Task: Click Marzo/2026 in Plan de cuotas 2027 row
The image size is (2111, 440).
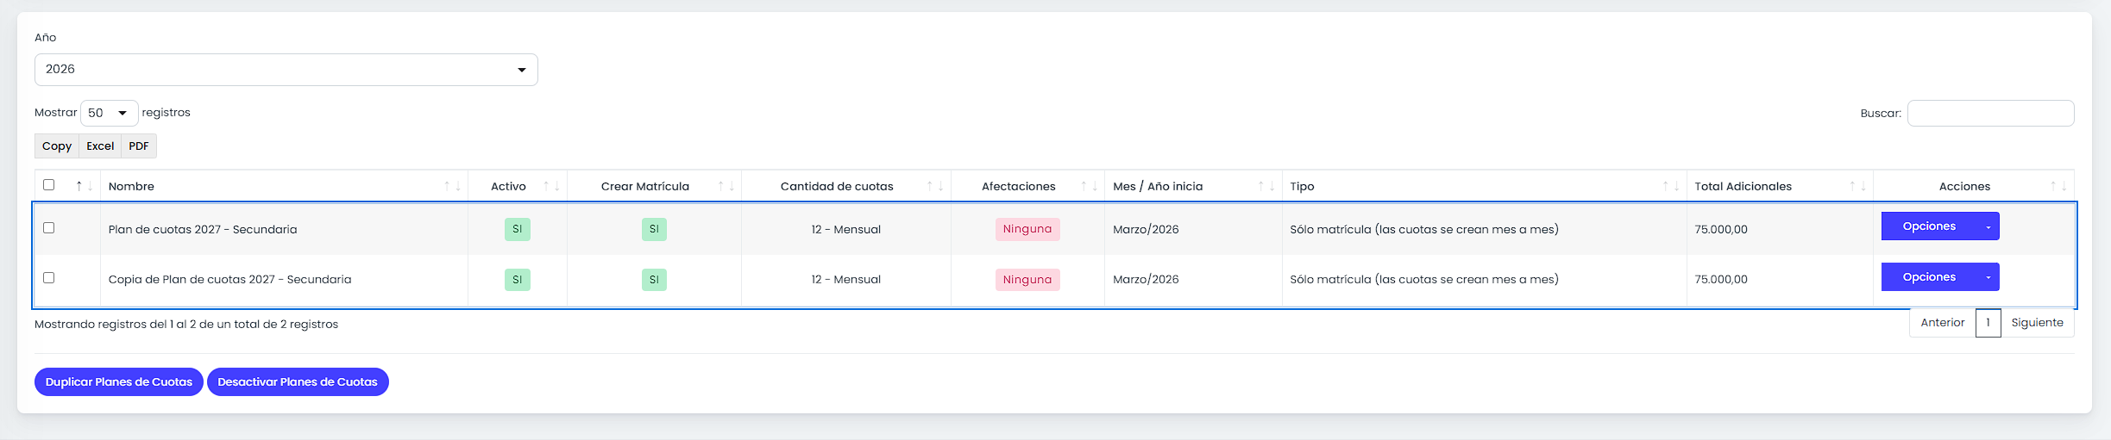Action: tap(1146, 230)
